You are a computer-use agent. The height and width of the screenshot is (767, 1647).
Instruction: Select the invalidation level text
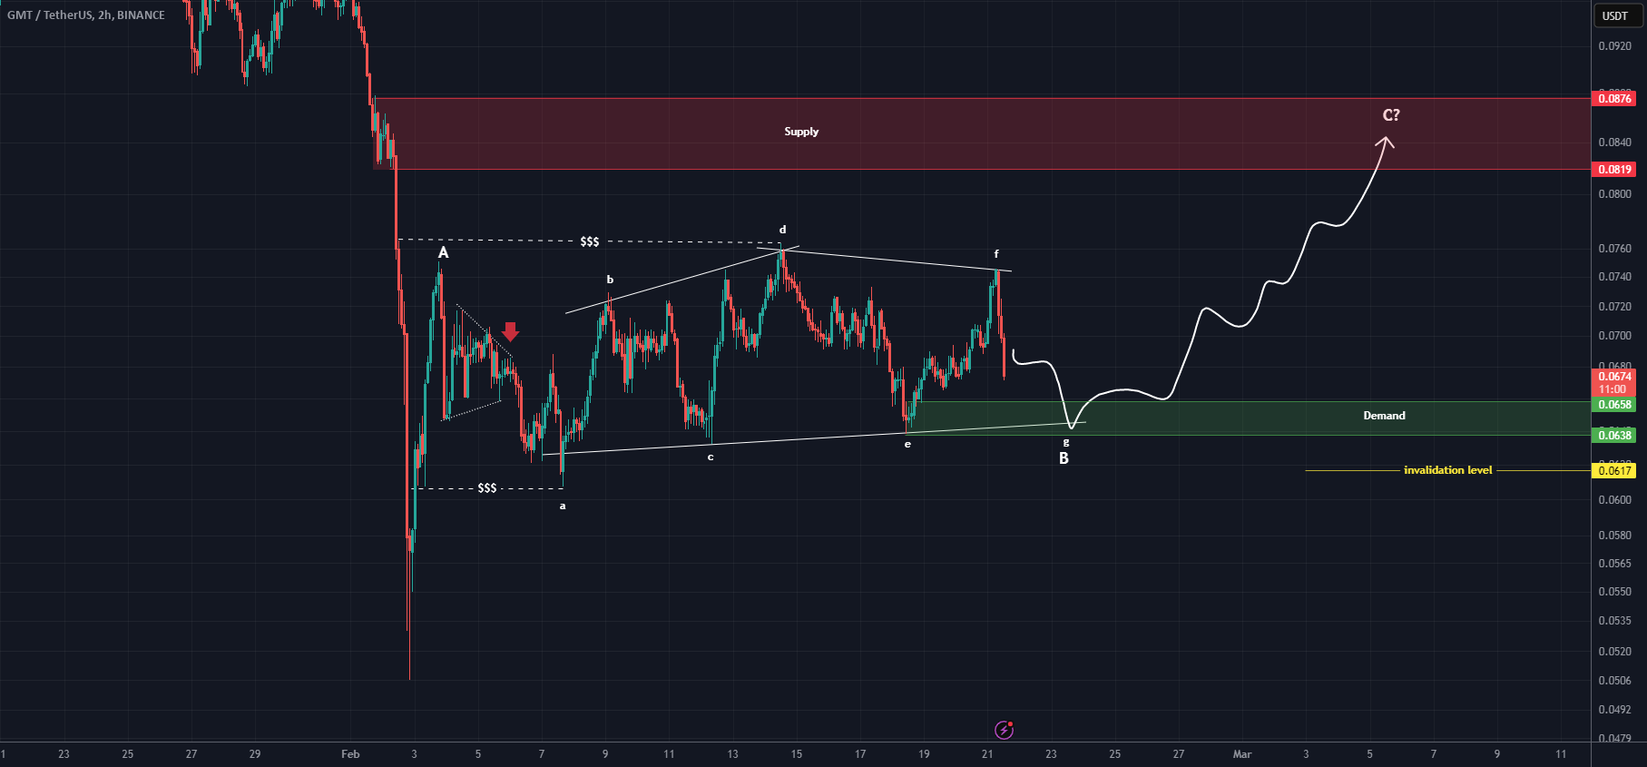click(x=1447, y=470)
